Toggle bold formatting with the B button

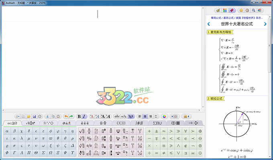79,117
